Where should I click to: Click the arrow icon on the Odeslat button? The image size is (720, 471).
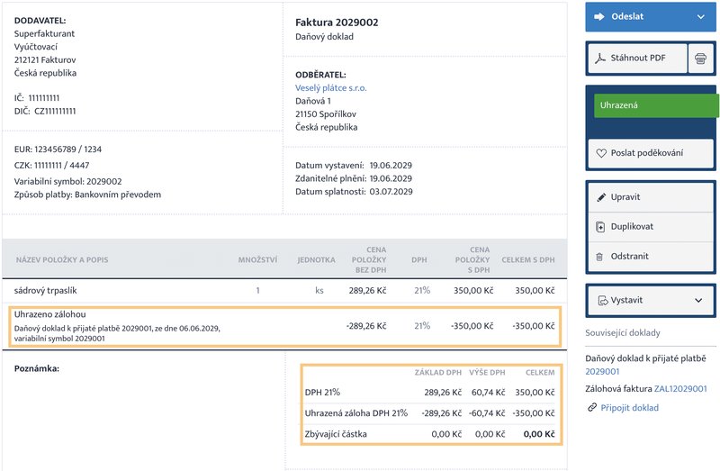(599, 16)
